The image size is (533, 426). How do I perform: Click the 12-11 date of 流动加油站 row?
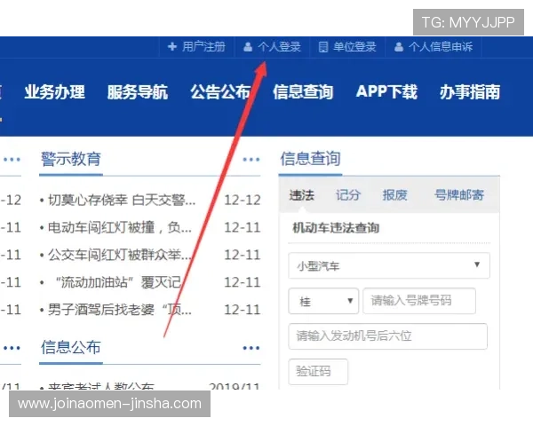click(243, 282)
